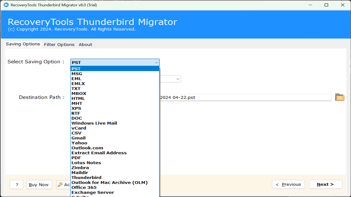The height and width of the screenshot is (197, 351).
Task: Select the Saving Options tab
Action: pos(23,44)
